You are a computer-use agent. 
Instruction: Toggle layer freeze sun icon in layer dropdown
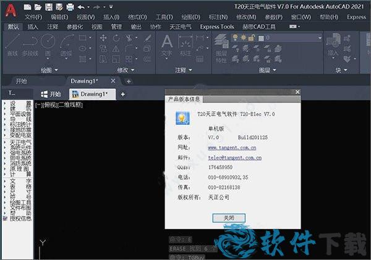[x=243, y=38]
